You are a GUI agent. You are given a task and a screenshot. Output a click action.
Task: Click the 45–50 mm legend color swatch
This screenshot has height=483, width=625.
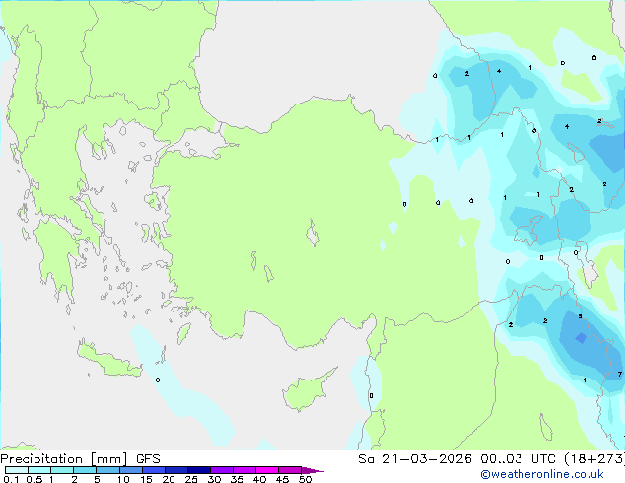click(290, 470)
